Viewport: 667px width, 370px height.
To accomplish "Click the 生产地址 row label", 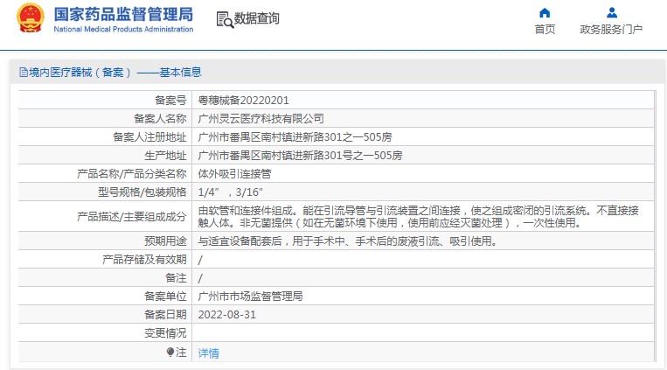I will (165, 156).
